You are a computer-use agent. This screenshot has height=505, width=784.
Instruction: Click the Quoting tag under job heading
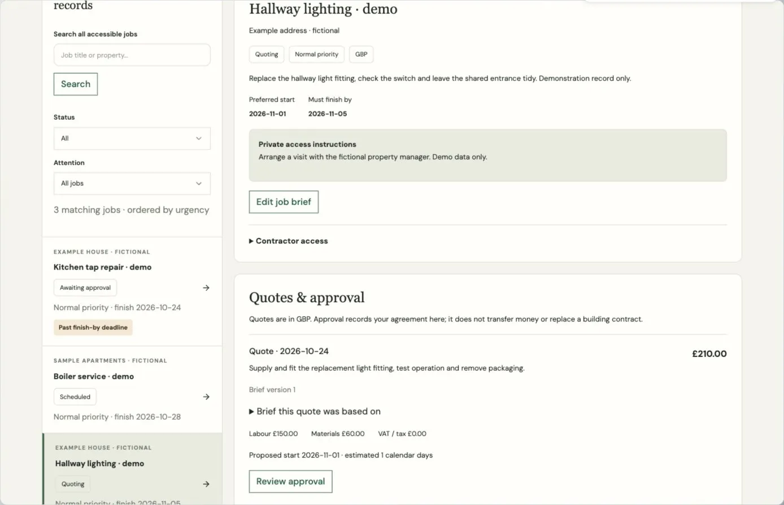point(267,54)
